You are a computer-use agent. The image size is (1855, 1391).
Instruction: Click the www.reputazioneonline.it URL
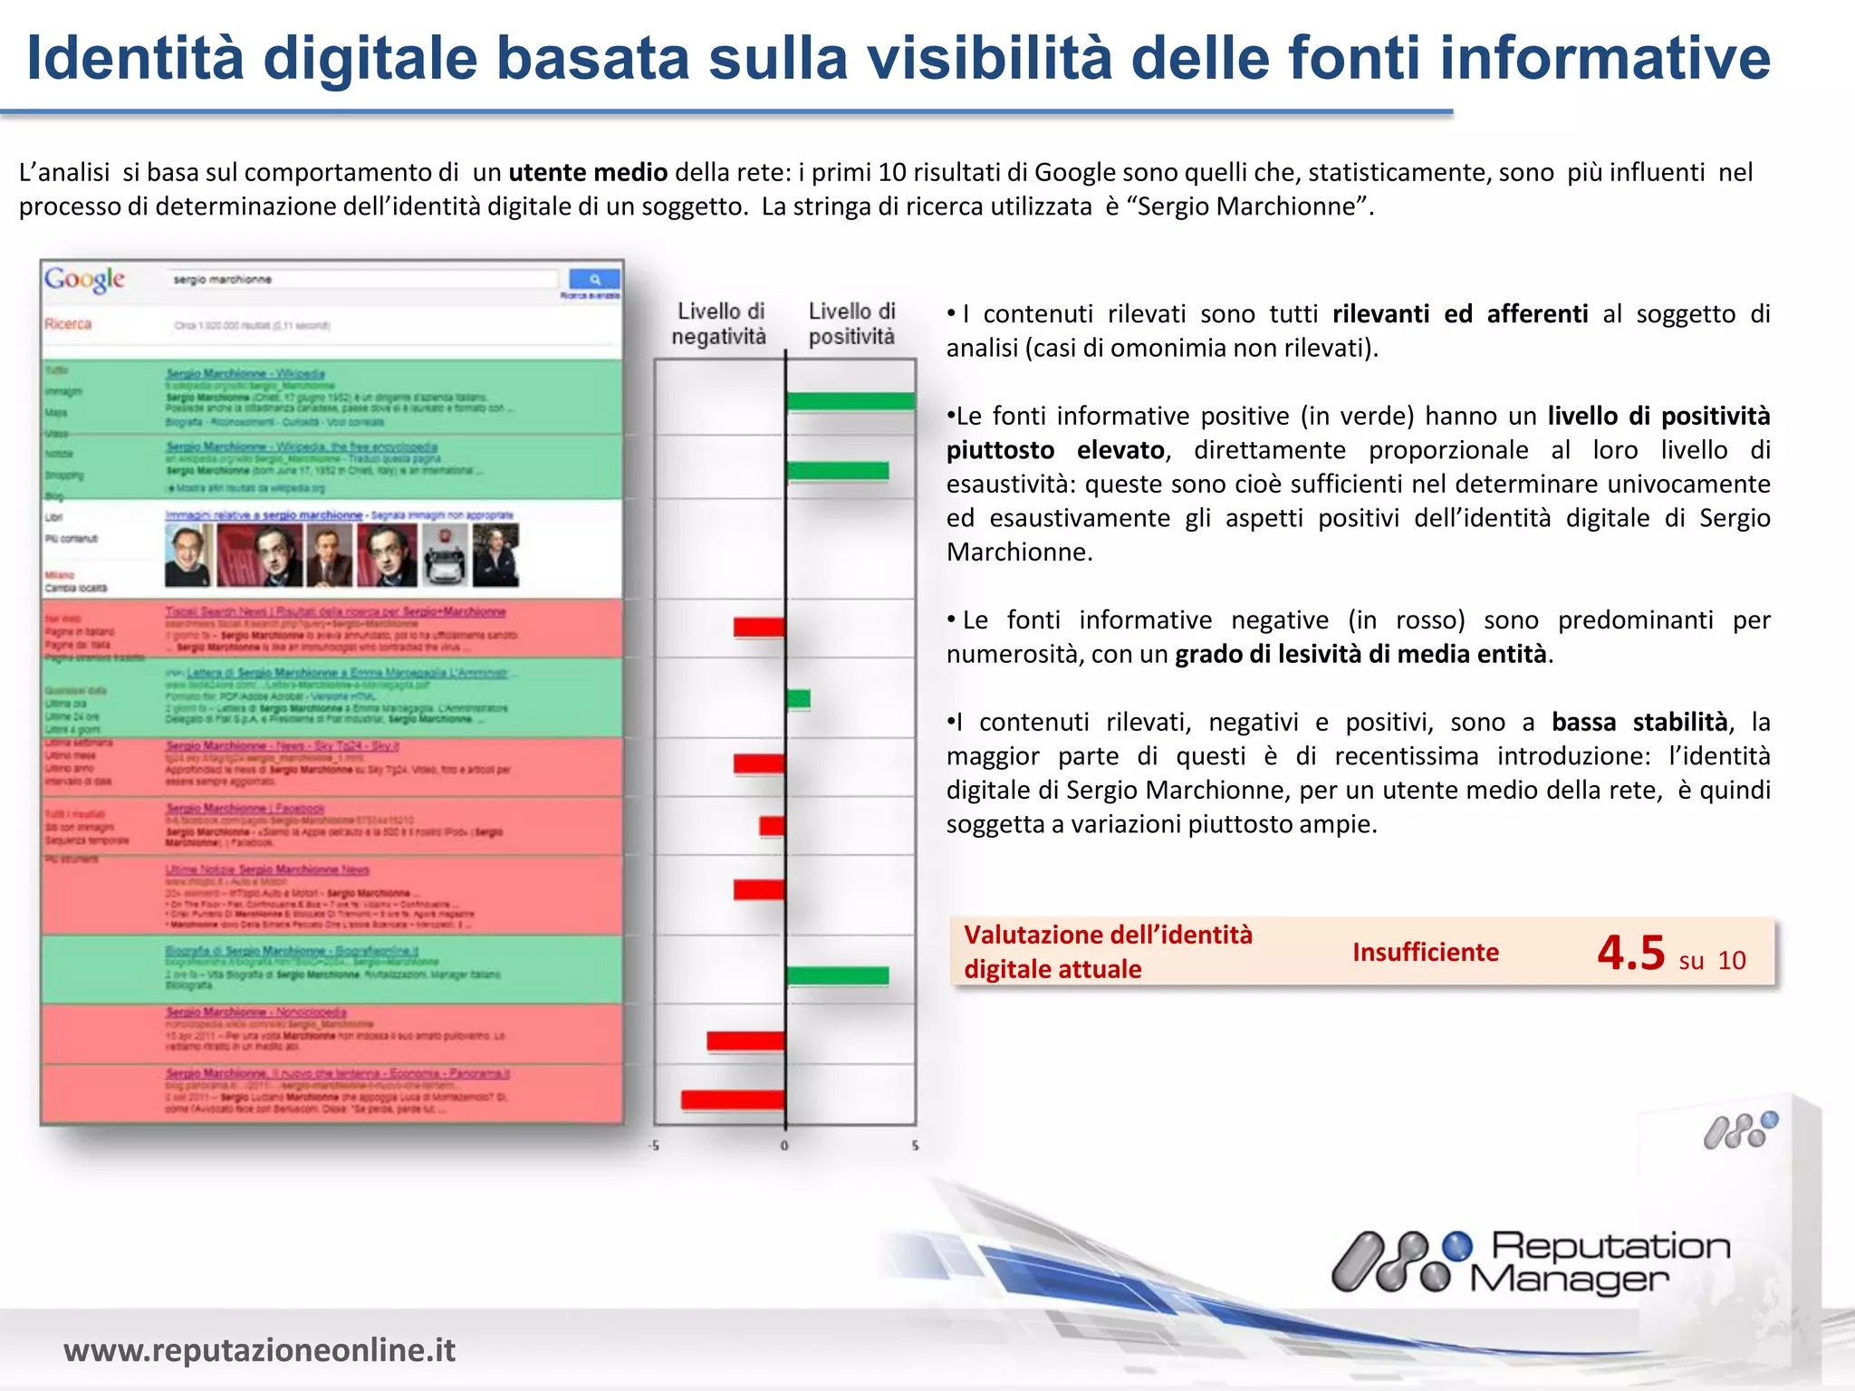point(259,1349)
